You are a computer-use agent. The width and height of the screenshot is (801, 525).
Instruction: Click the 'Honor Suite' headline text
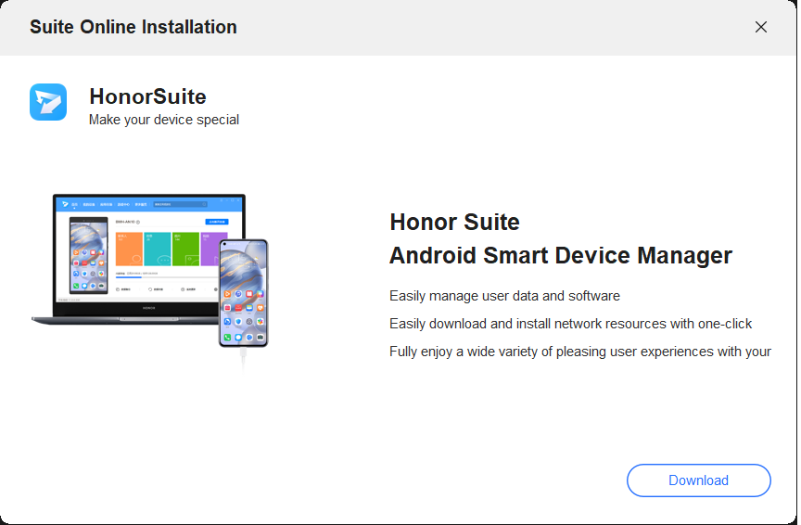tap(454, 223)
